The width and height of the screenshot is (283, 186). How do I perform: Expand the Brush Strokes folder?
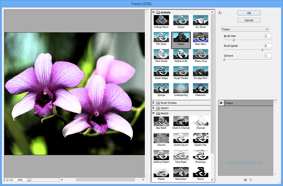(153, 103)
